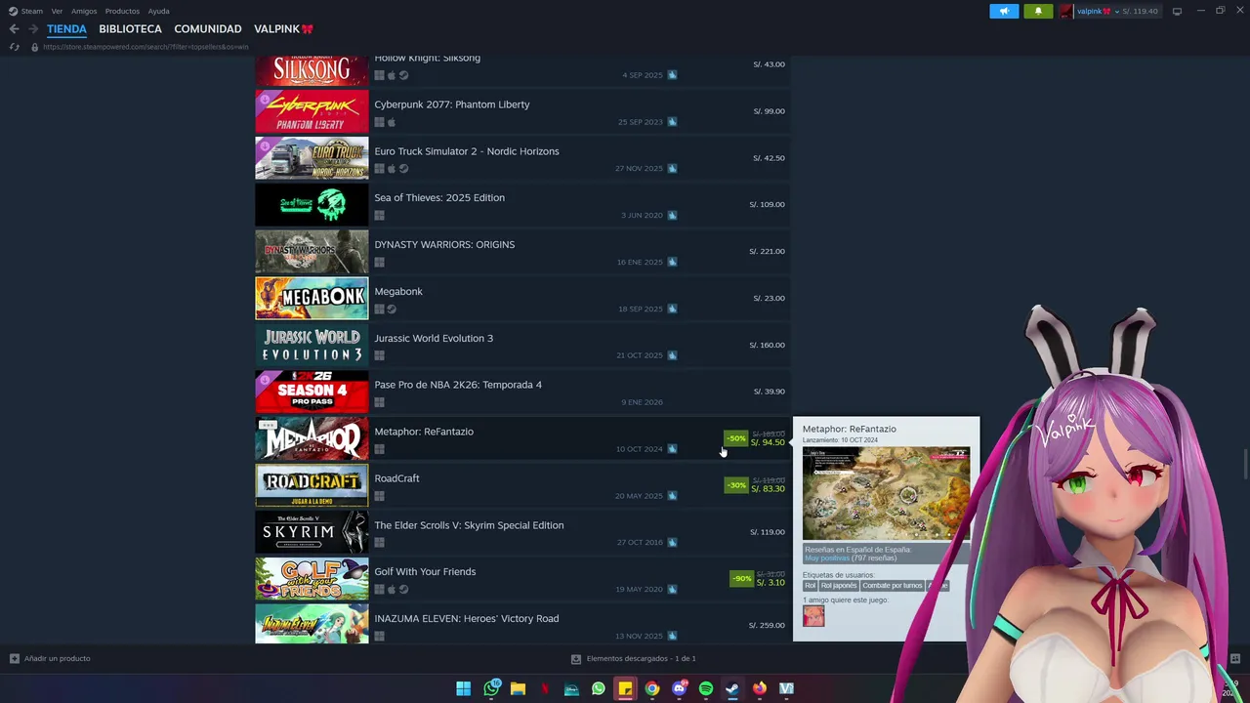
Task: Open Sea of Thieves: 2025 Edition
Action: pyautogui.click(x=522, y=205)
